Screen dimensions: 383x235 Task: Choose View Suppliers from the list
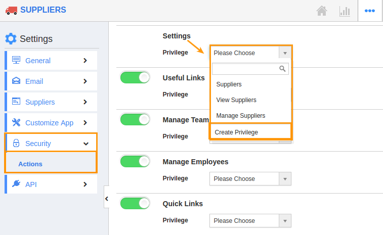pyautogui.click(x=236, y=100)
